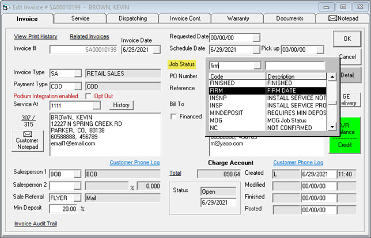This screenshot has width=371, height=238.
Task: Select the MINDEPOSIT status row
Action: pyautogui.click(x=267, y=113)
